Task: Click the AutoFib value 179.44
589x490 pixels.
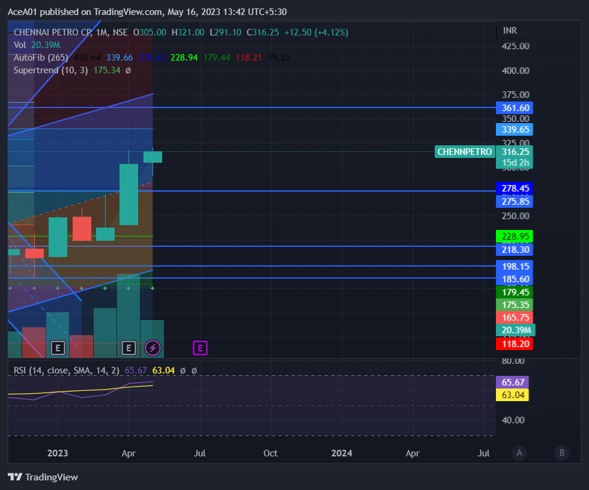Action: tap(217, 58)
